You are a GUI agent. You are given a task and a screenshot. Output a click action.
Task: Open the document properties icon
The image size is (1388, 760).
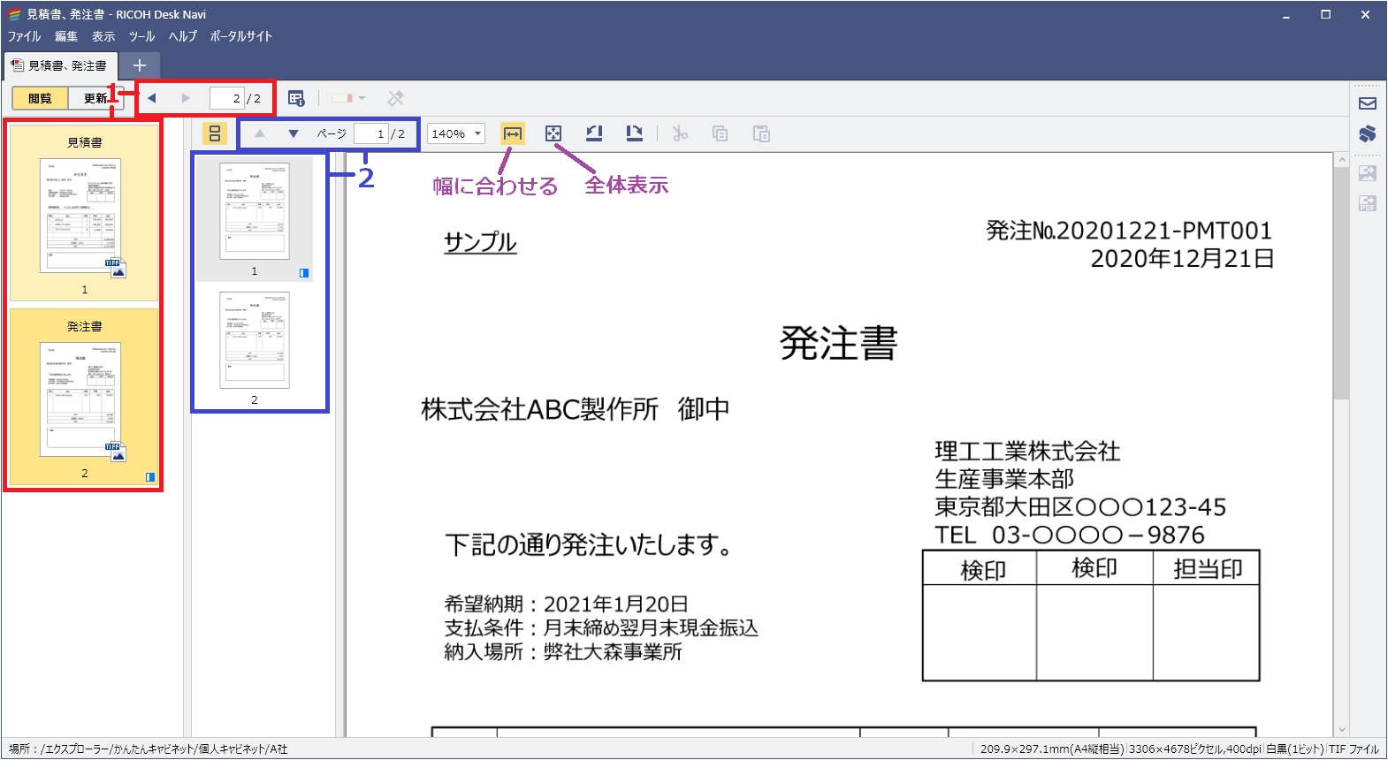296,98
